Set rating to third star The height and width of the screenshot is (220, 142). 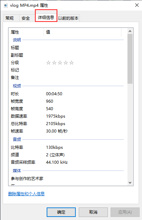click(60, 63)
